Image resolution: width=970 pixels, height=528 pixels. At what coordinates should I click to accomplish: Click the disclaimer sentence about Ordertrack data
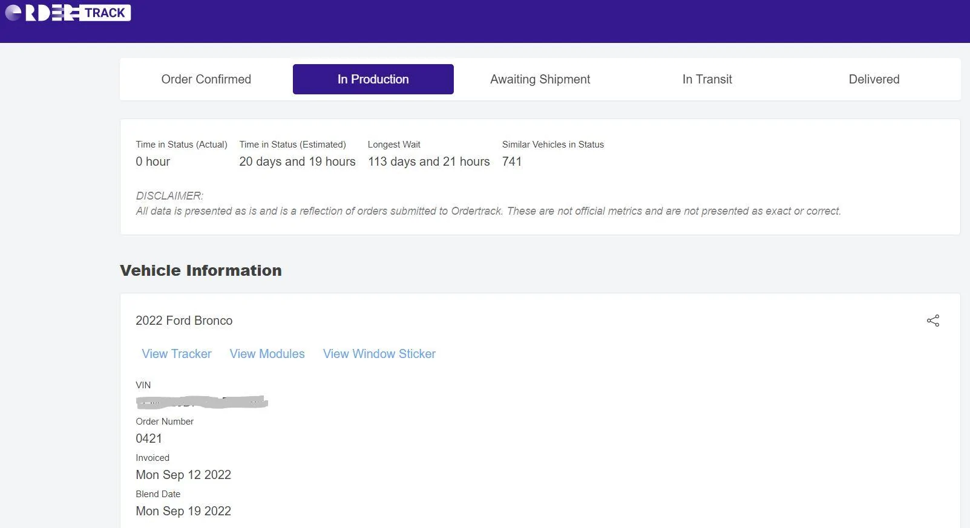[x=488, y=211]
